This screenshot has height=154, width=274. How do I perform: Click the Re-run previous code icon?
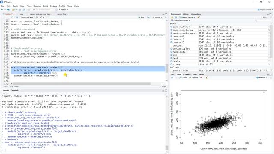click(149, 17)
